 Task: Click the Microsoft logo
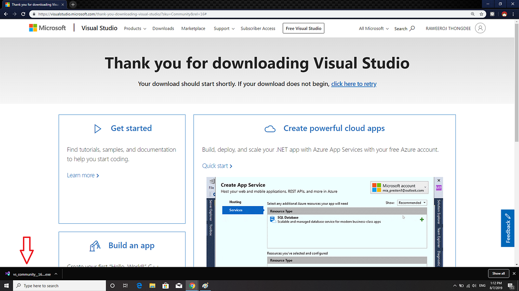48,28
